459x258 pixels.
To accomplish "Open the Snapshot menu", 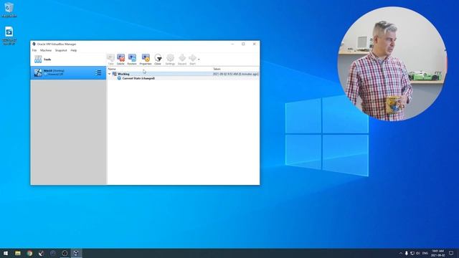I will [x=61, y=50].
